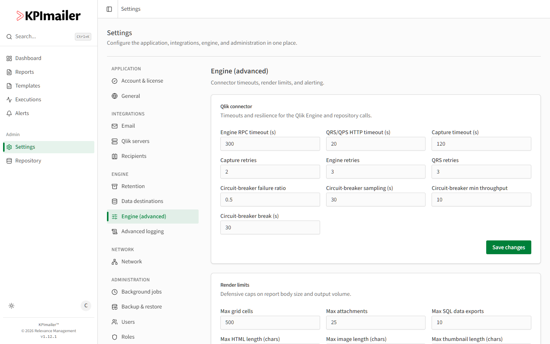
Task: Open Email integration settings
Action: pos(153,126)
